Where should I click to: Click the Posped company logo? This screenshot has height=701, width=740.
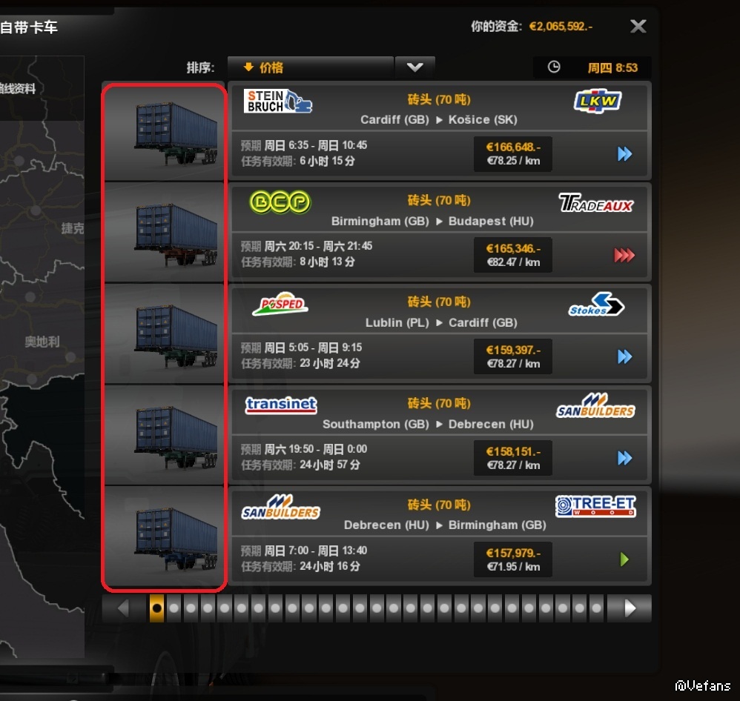[x=280, y=305]
